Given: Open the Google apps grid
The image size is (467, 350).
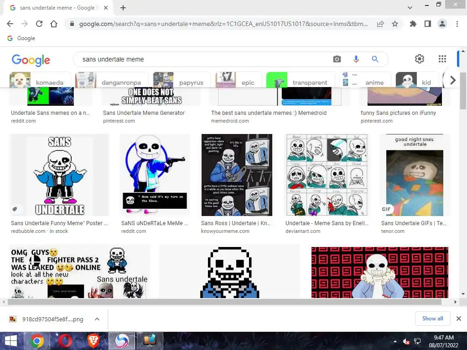Looking at the screenshot, I should [x=442, y=59].
